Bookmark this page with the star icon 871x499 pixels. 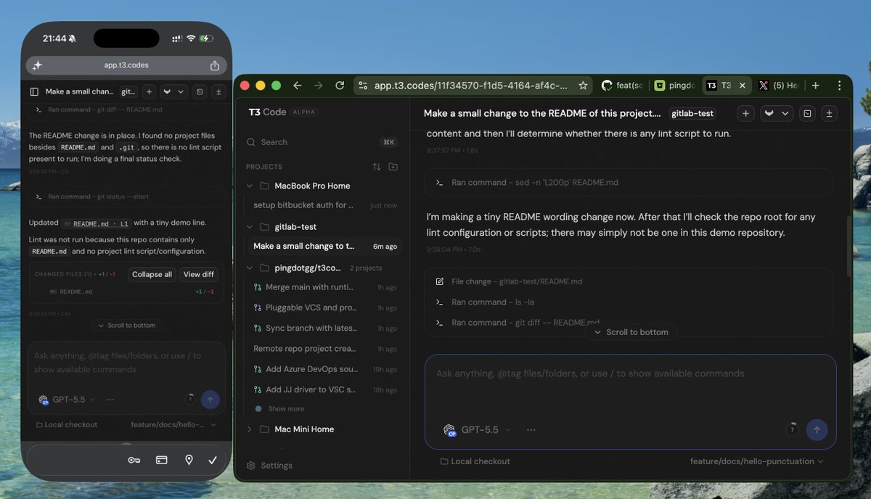pos(583,86)
